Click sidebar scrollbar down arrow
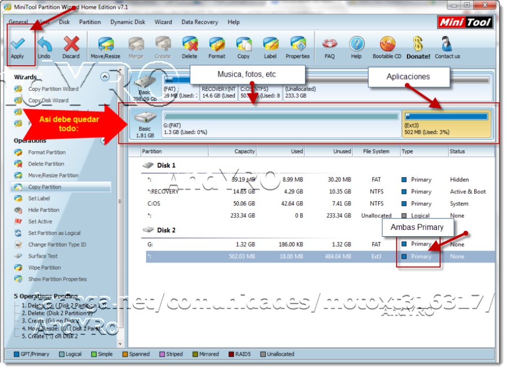The width and height of the screenshot is (507, 370). pyautogui.click(x=120, y=344)
